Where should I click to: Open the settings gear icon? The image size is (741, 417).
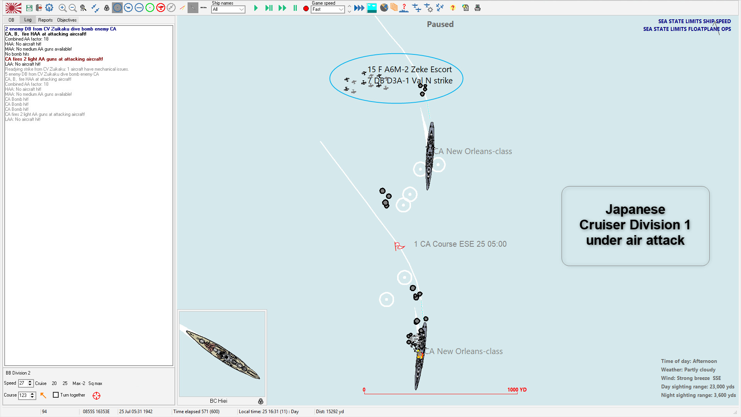pyautogui.click(x=49, y=8)
